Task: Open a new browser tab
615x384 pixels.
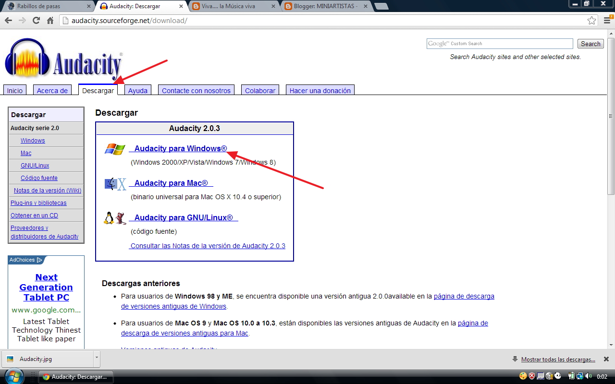Action: [381, 6]
